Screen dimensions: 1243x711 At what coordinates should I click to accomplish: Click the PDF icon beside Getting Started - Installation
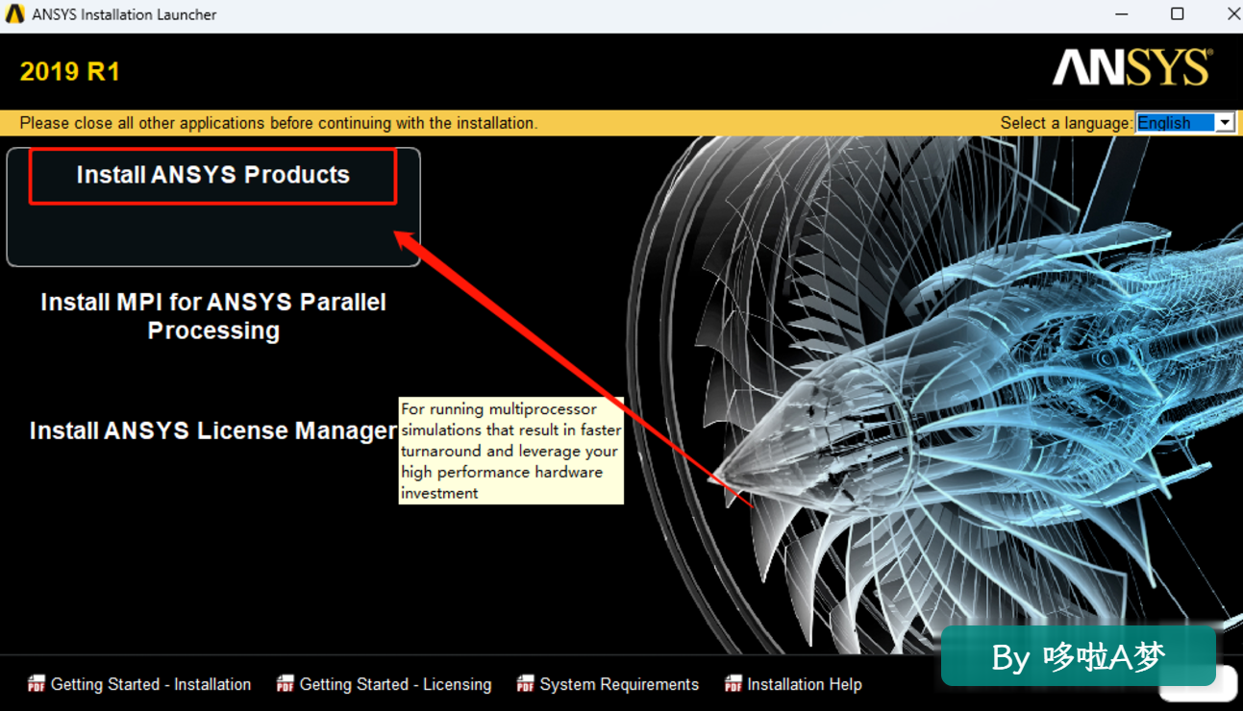click(x=37, y=684)
